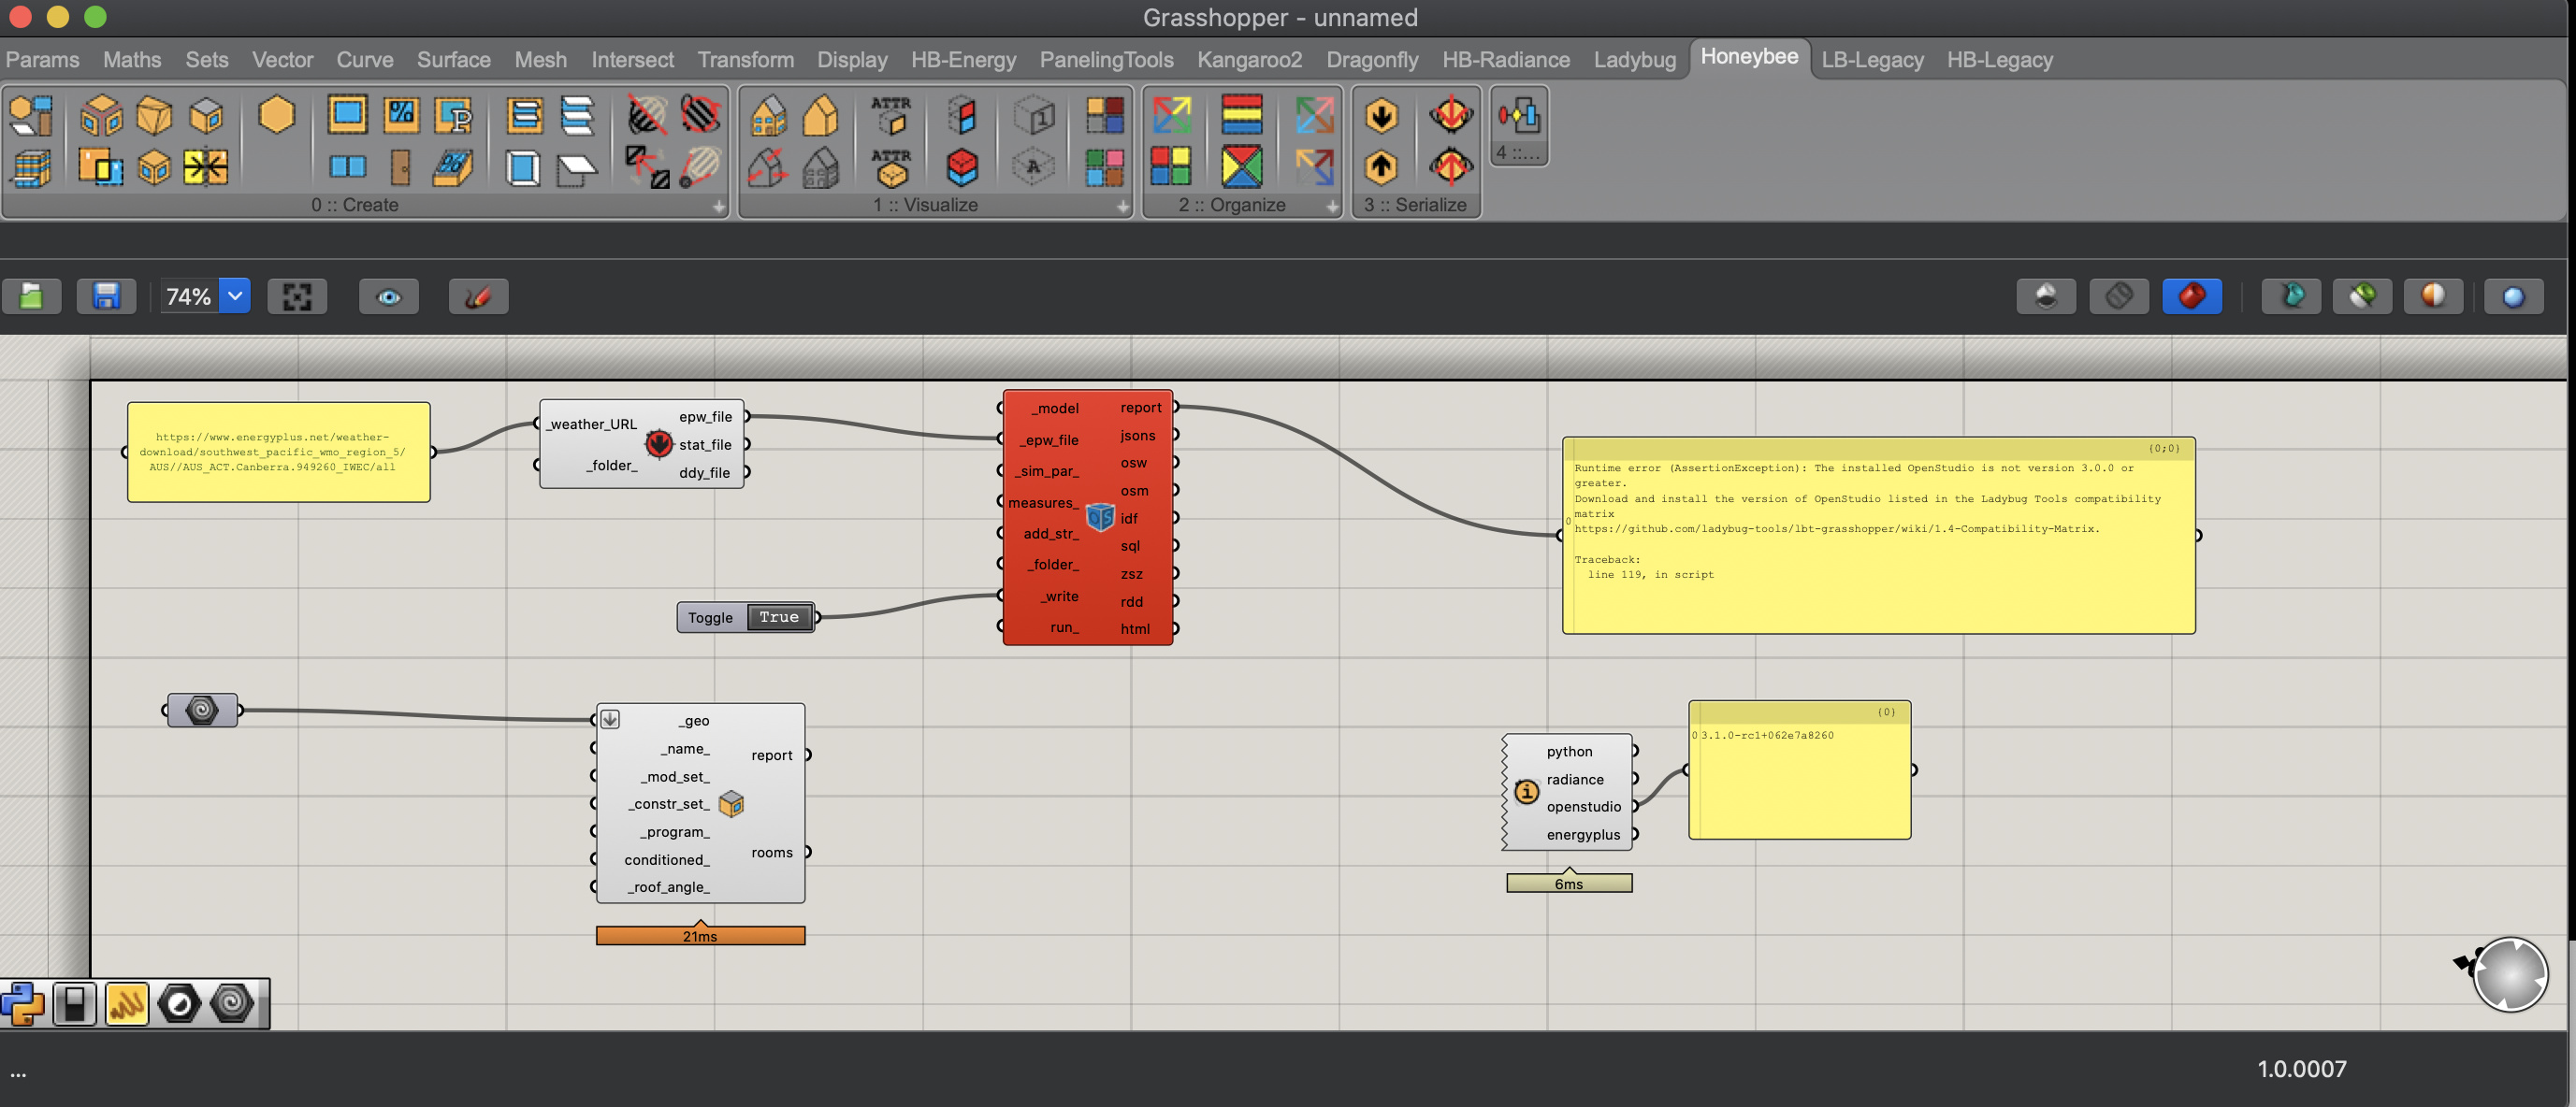Select the hexagon room icon in Create panel
The height and width of the screenshot is (1107, 2576).
[x=276, y=115]
